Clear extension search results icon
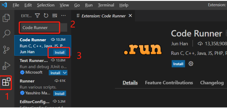This screenshot has height=108, width=227. coord(55,16)
